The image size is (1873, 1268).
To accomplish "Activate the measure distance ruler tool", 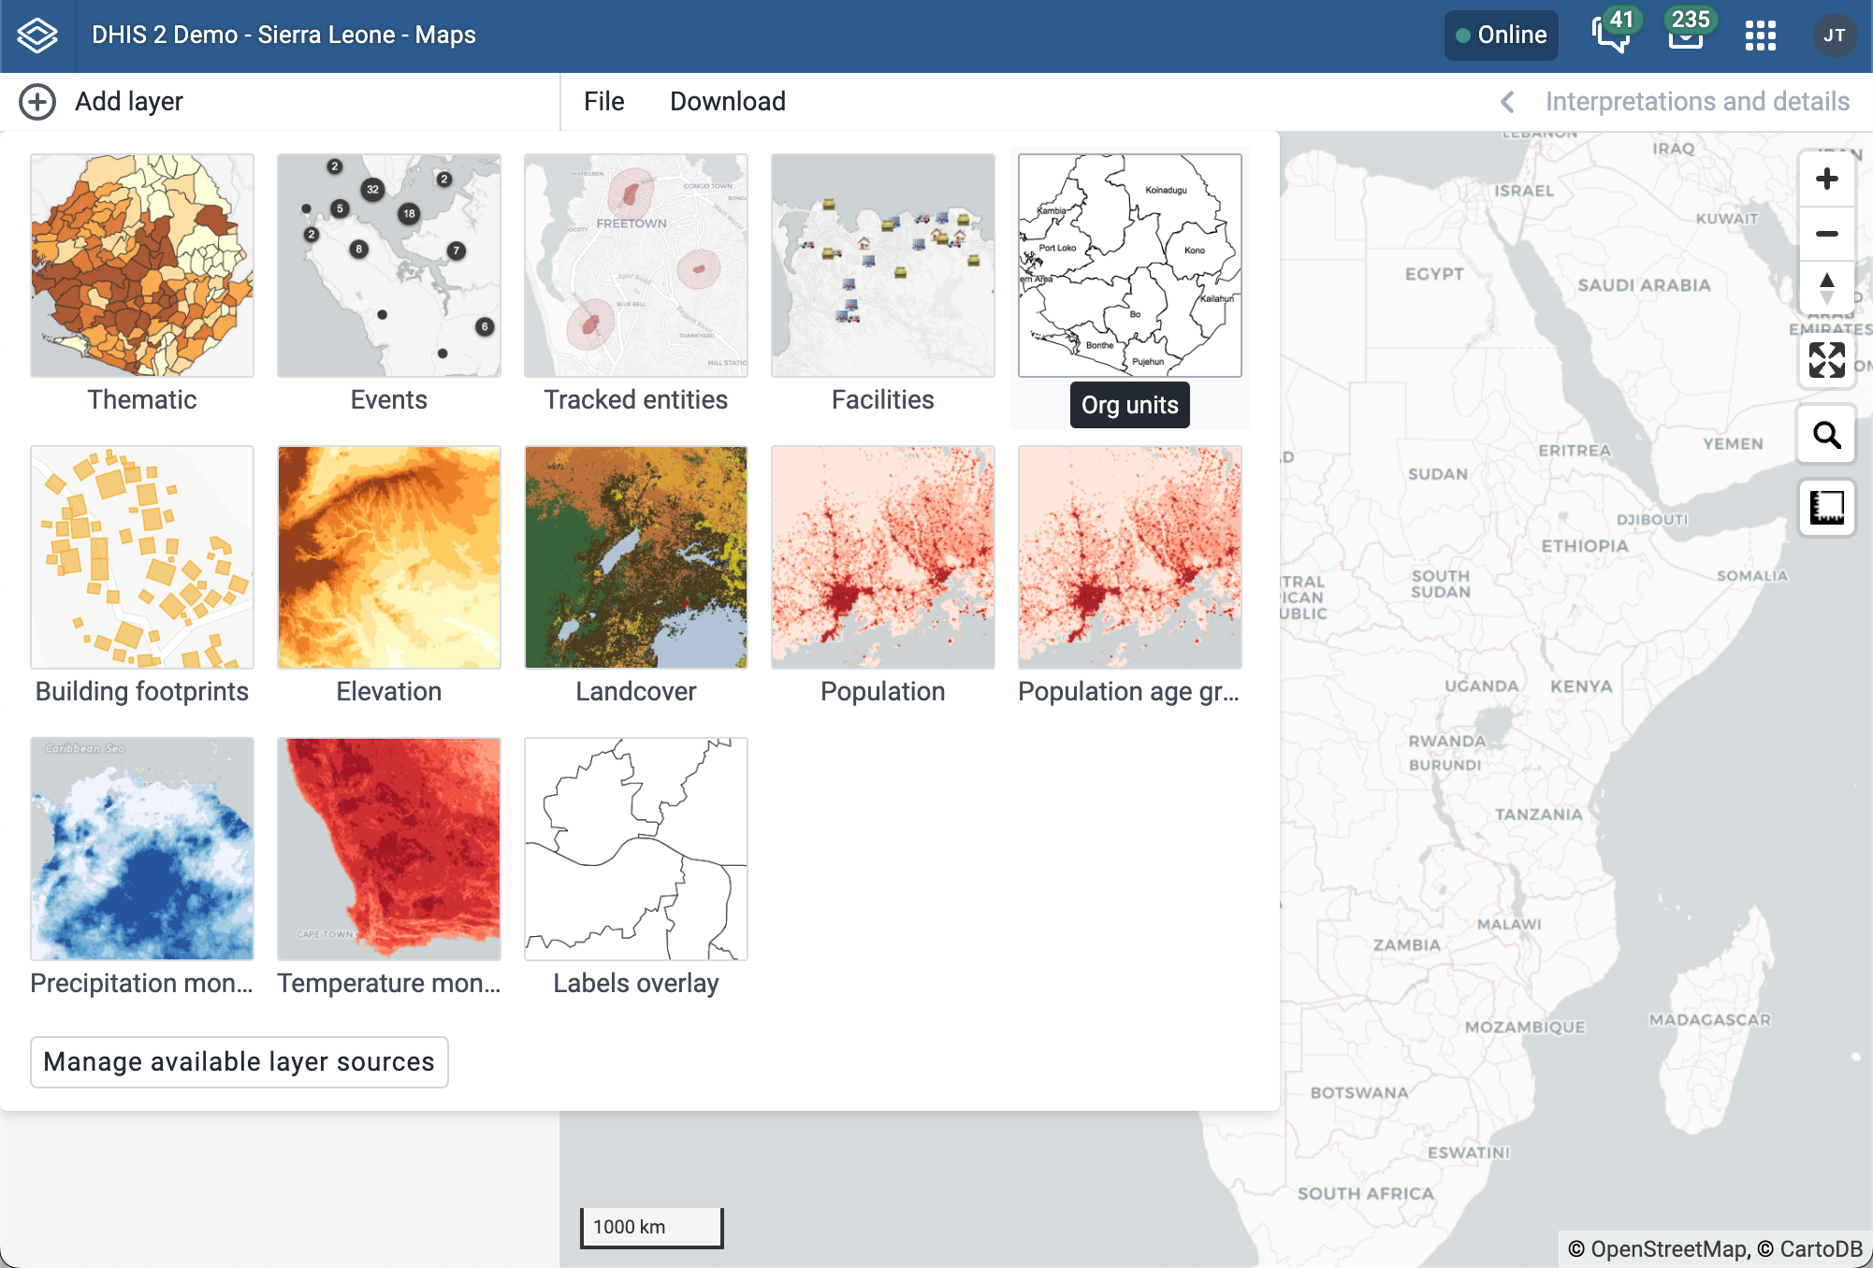I will tap(1826, 508).
